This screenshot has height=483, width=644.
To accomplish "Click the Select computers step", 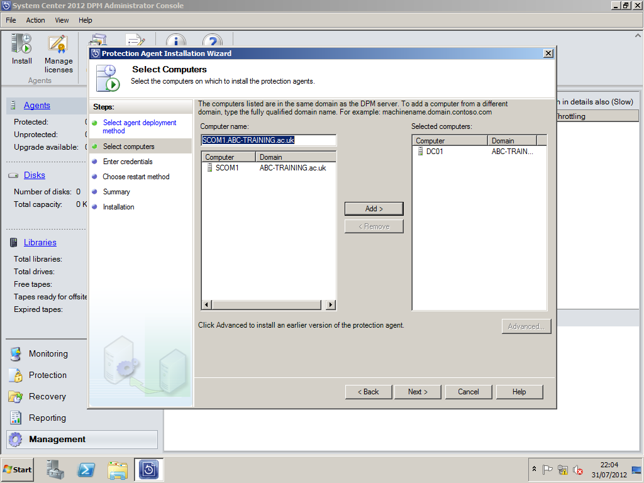I will [128, 147].
